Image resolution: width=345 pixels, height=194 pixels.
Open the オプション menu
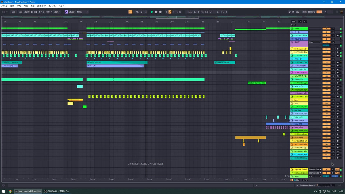point(52,6)
